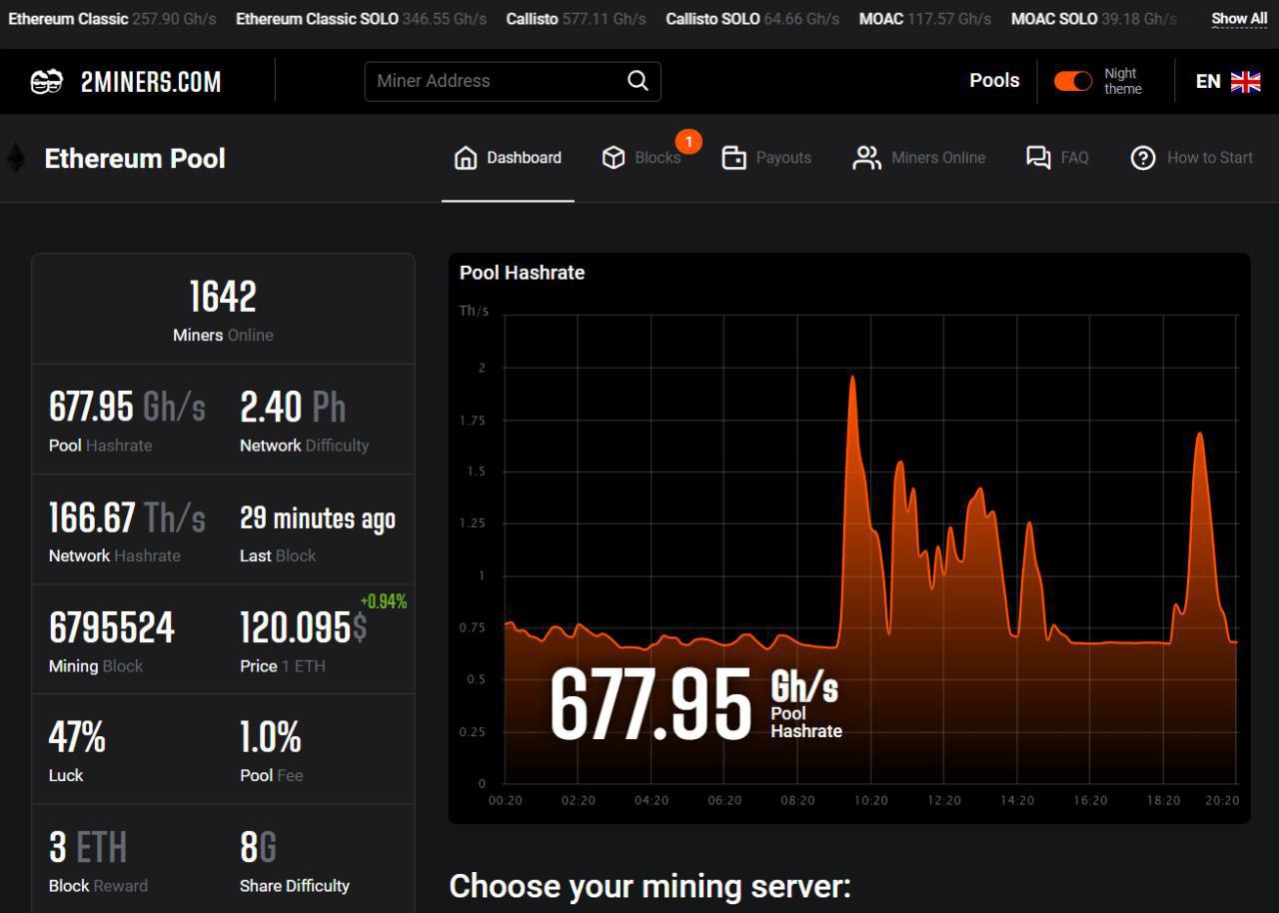The width and height of the screenshot is (1279, 913).
Task: Click the Blocks cube icon
Action: click(x=614, y=158)
